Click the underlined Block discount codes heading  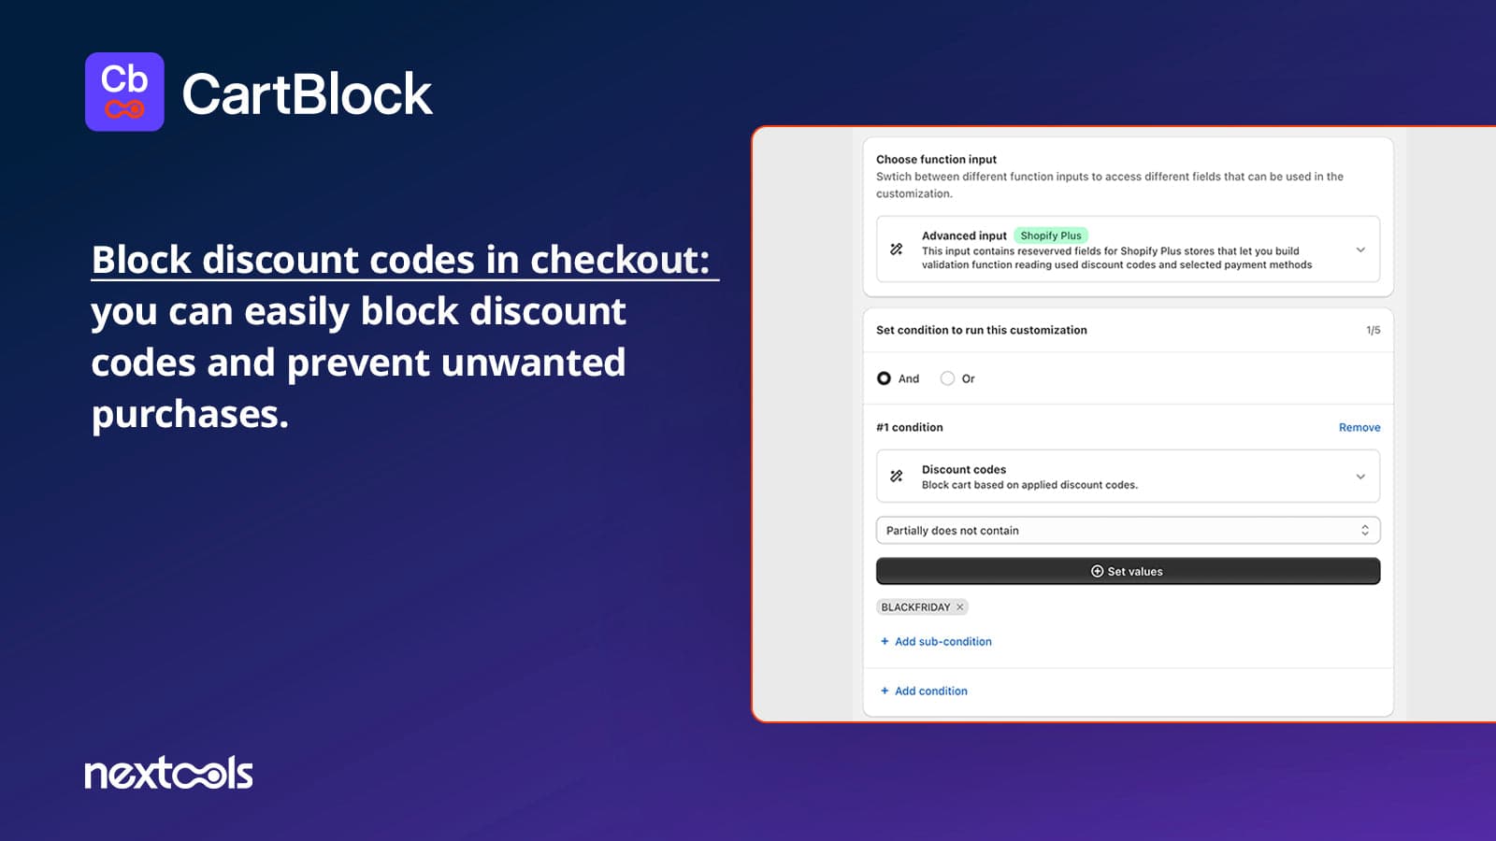401,260
